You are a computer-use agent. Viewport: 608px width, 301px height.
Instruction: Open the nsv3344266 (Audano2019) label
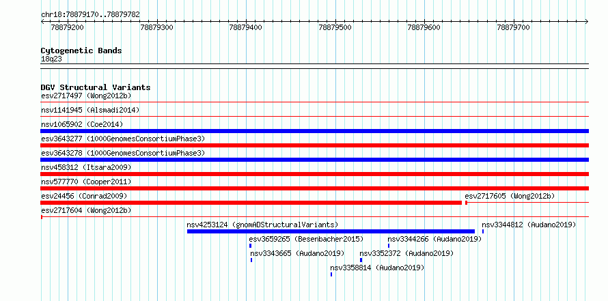[434, 239]
